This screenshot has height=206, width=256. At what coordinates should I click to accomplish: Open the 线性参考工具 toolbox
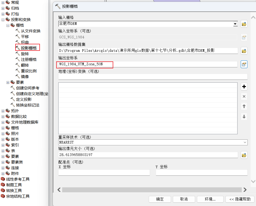[18, 179]
